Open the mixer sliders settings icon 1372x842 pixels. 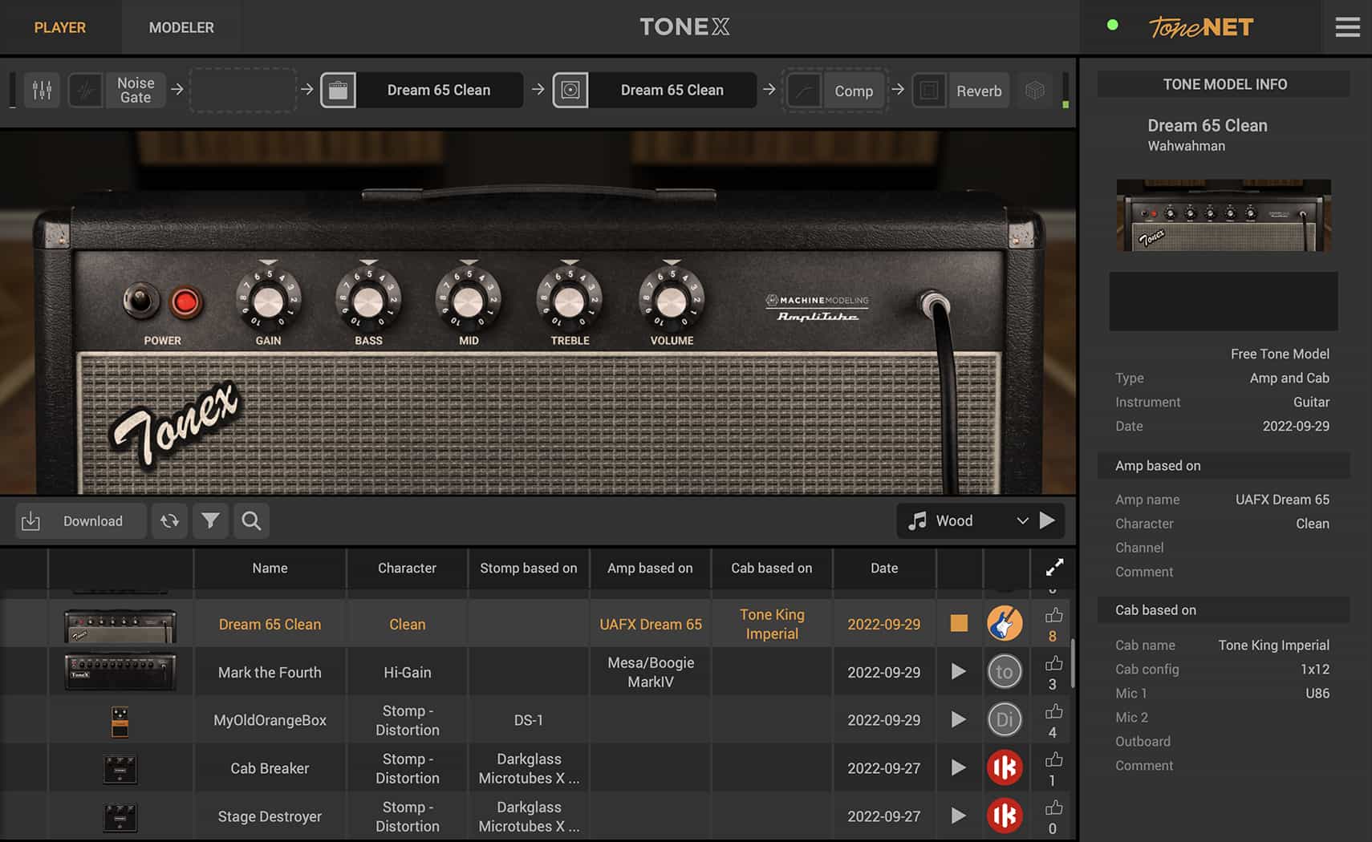pos(42,91)
